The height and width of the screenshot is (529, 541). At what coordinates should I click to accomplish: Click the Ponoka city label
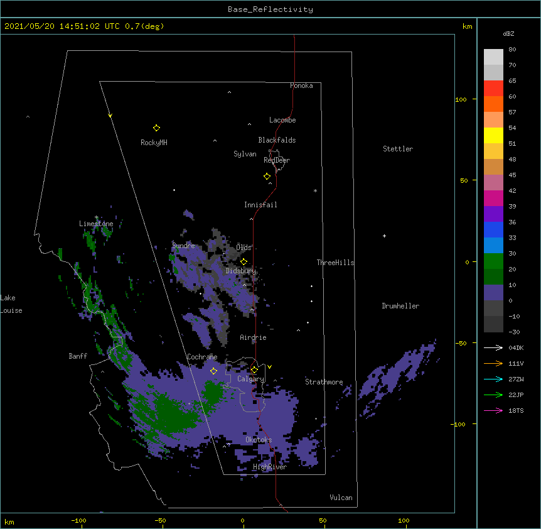[x=301, y=85]
